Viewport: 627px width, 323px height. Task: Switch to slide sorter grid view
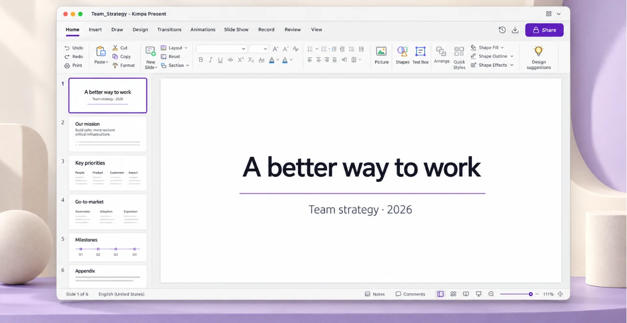[453, 294]
